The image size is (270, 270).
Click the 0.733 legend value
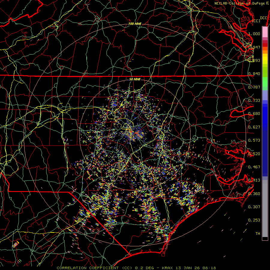254,100
